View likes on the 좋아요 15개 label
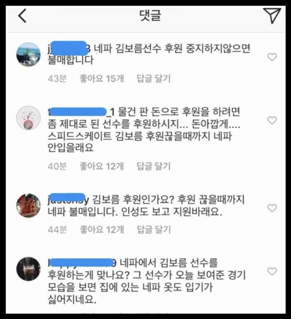The height and width of the screenshot is (319, 291). (102, 78)
